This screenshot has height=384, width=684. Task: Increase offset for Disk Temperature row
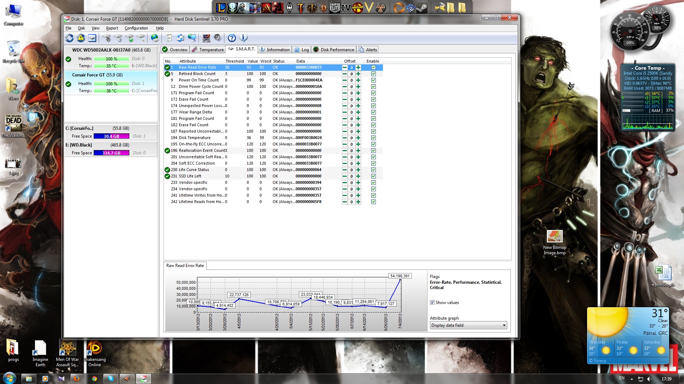358,138
